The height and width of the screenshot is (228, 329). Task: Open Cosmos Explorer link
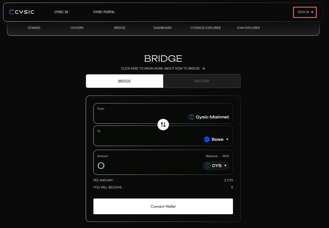tap(205, 28)
